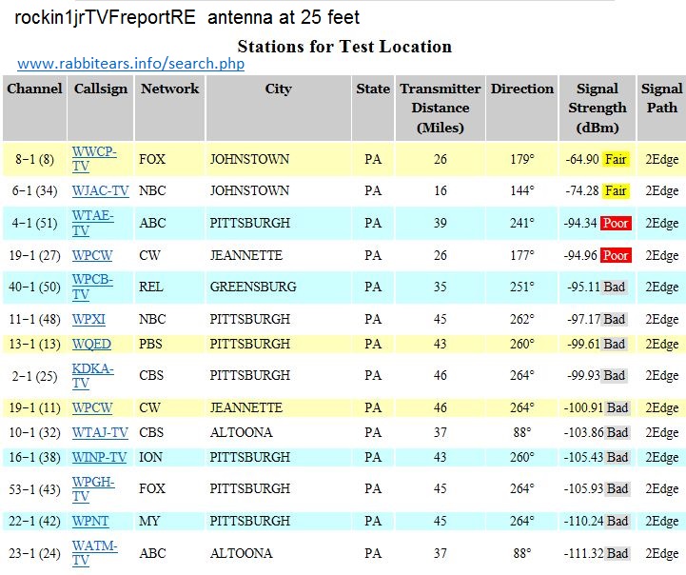Viewport: 686px width, 575px height.
Task: Select the Transmitter Distance column header
Action: [440, 108]
